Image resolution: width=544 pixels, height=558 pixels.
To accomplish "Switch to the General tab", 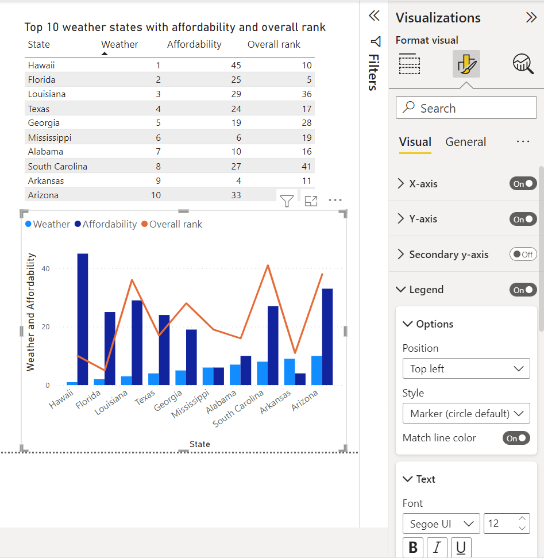I will pos(465,142).
